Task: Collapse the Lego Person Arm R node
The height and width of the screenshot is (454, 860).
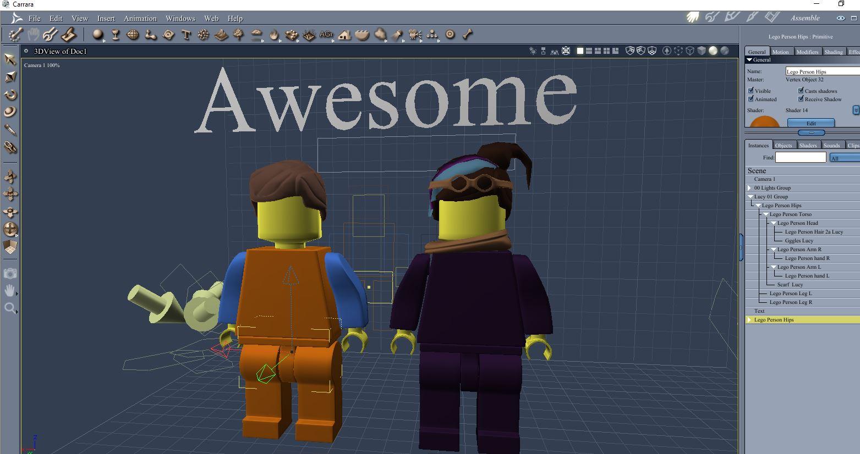Action: pos(774,249)
